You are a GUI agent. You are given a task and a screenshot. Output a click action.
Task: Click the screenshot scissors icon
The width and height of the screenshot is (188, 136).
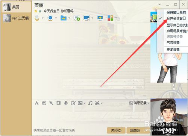[x=97, y=103]
